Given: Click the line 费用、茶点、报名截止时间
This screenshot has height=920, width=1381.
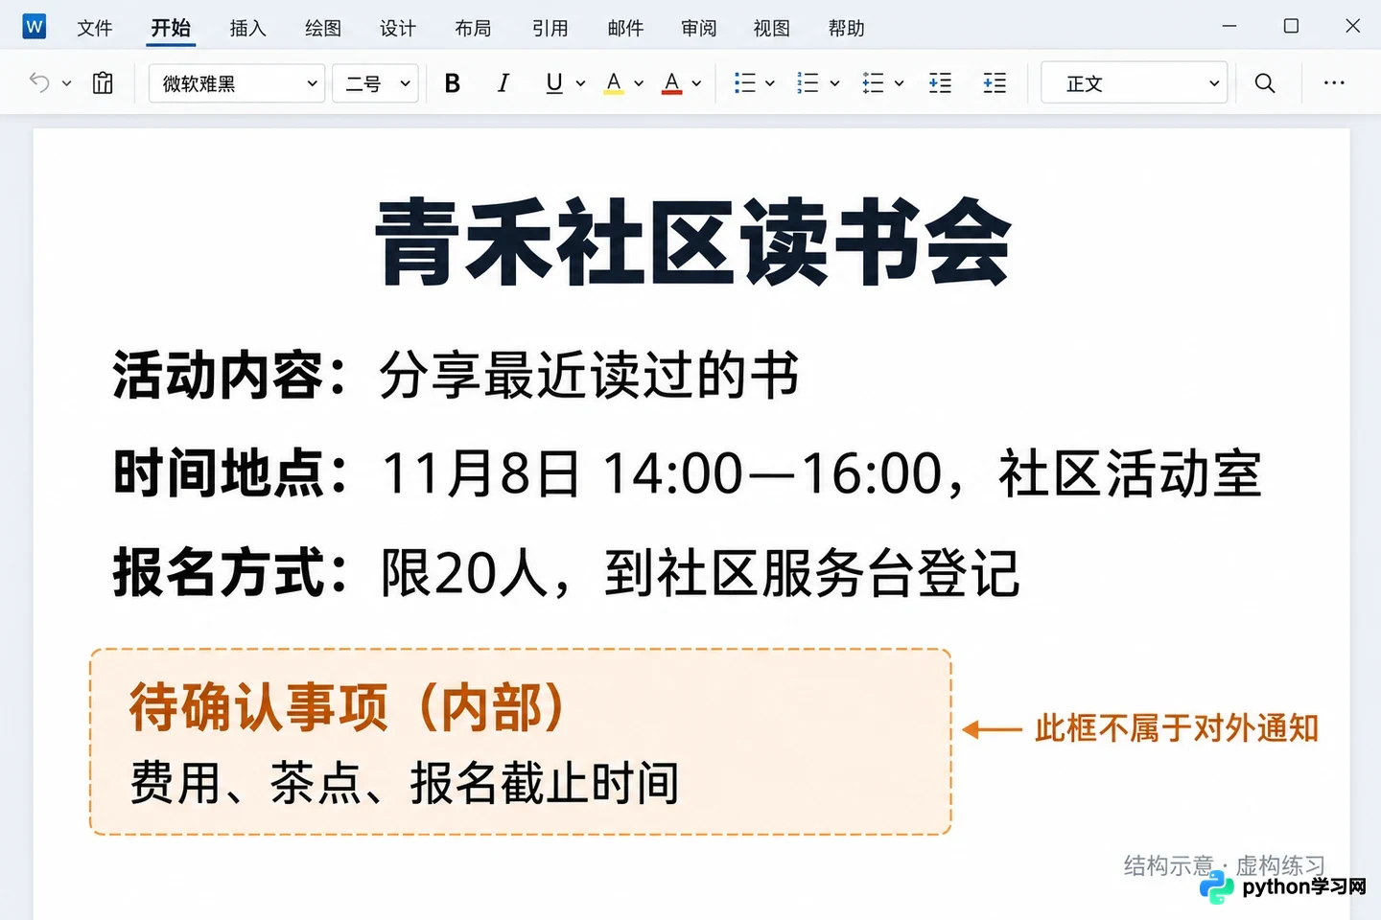Looking at the screenshot, I should click(405, 783).
